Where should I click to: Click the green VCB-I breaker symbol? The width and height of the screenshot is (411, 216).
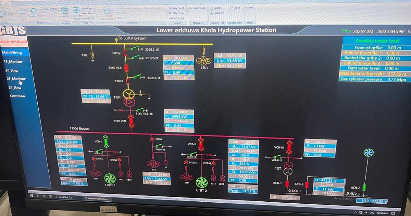[106, 141]
